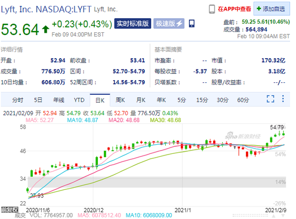Open the 分时 chart tab
Image resolution: width=296 pixels, height=219 pixels.
pyautogui.click(x=18, y=100)
